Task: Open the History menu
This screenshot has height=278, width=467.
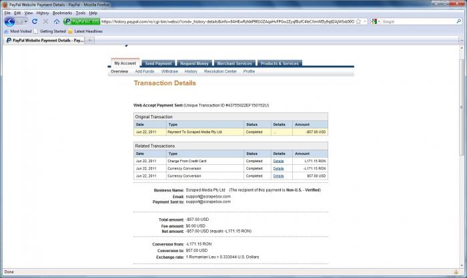Action: pos(43,13)
